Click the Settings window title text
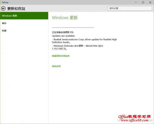 coord(5,2)
